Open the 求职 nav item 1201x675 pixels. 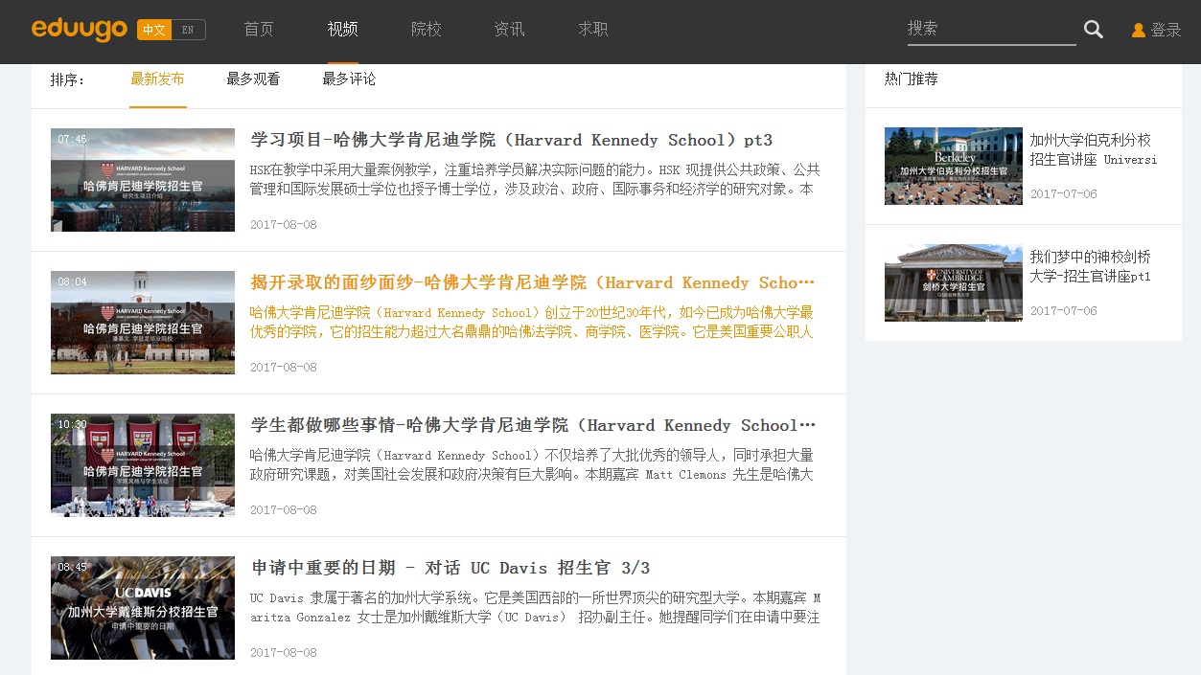[x=593, y=30]
